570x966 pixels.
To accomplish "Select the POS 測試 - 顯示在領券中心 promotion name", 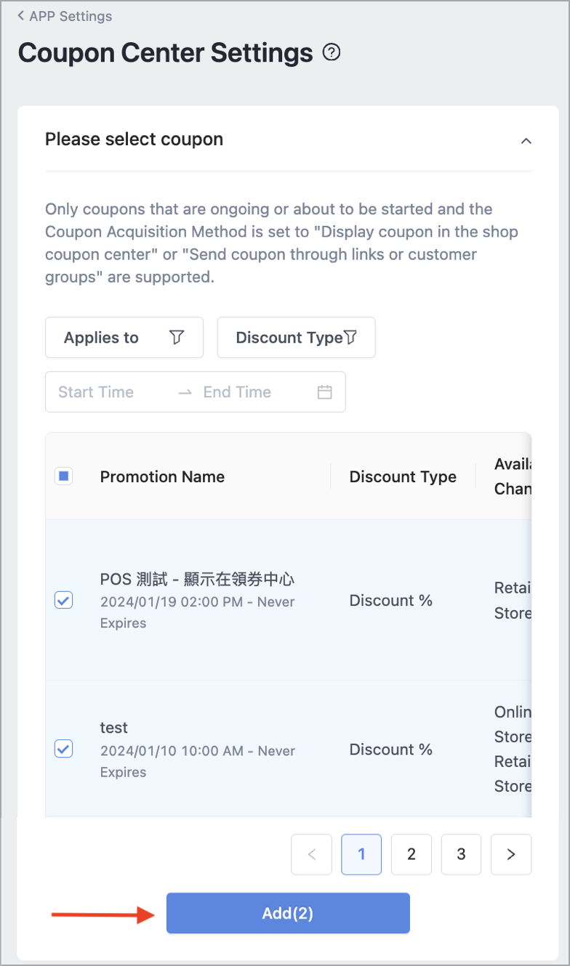I will point(197,579).
